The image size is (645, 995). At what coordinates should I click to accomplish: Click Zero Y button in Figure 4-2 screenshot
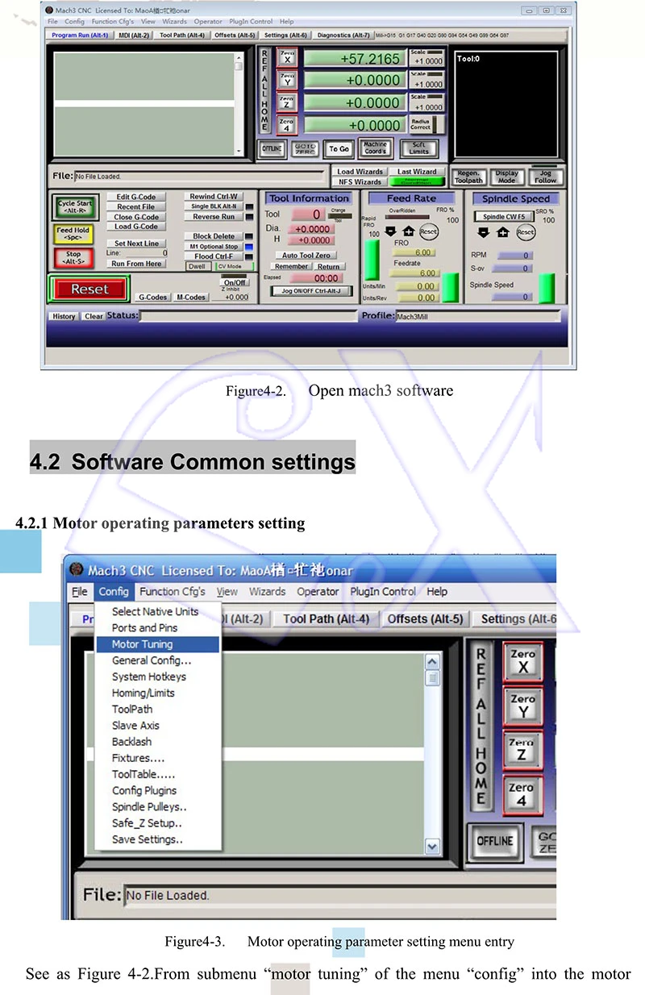pos(288,80)
